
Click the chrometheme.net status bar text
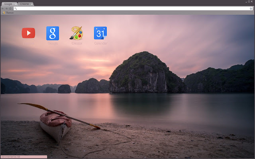(x=11, y=157)
